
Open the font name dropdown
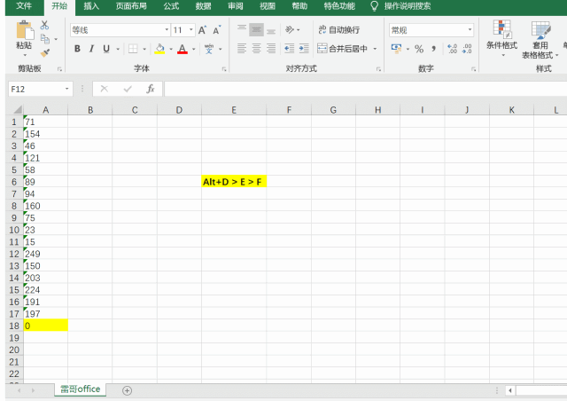163,30
